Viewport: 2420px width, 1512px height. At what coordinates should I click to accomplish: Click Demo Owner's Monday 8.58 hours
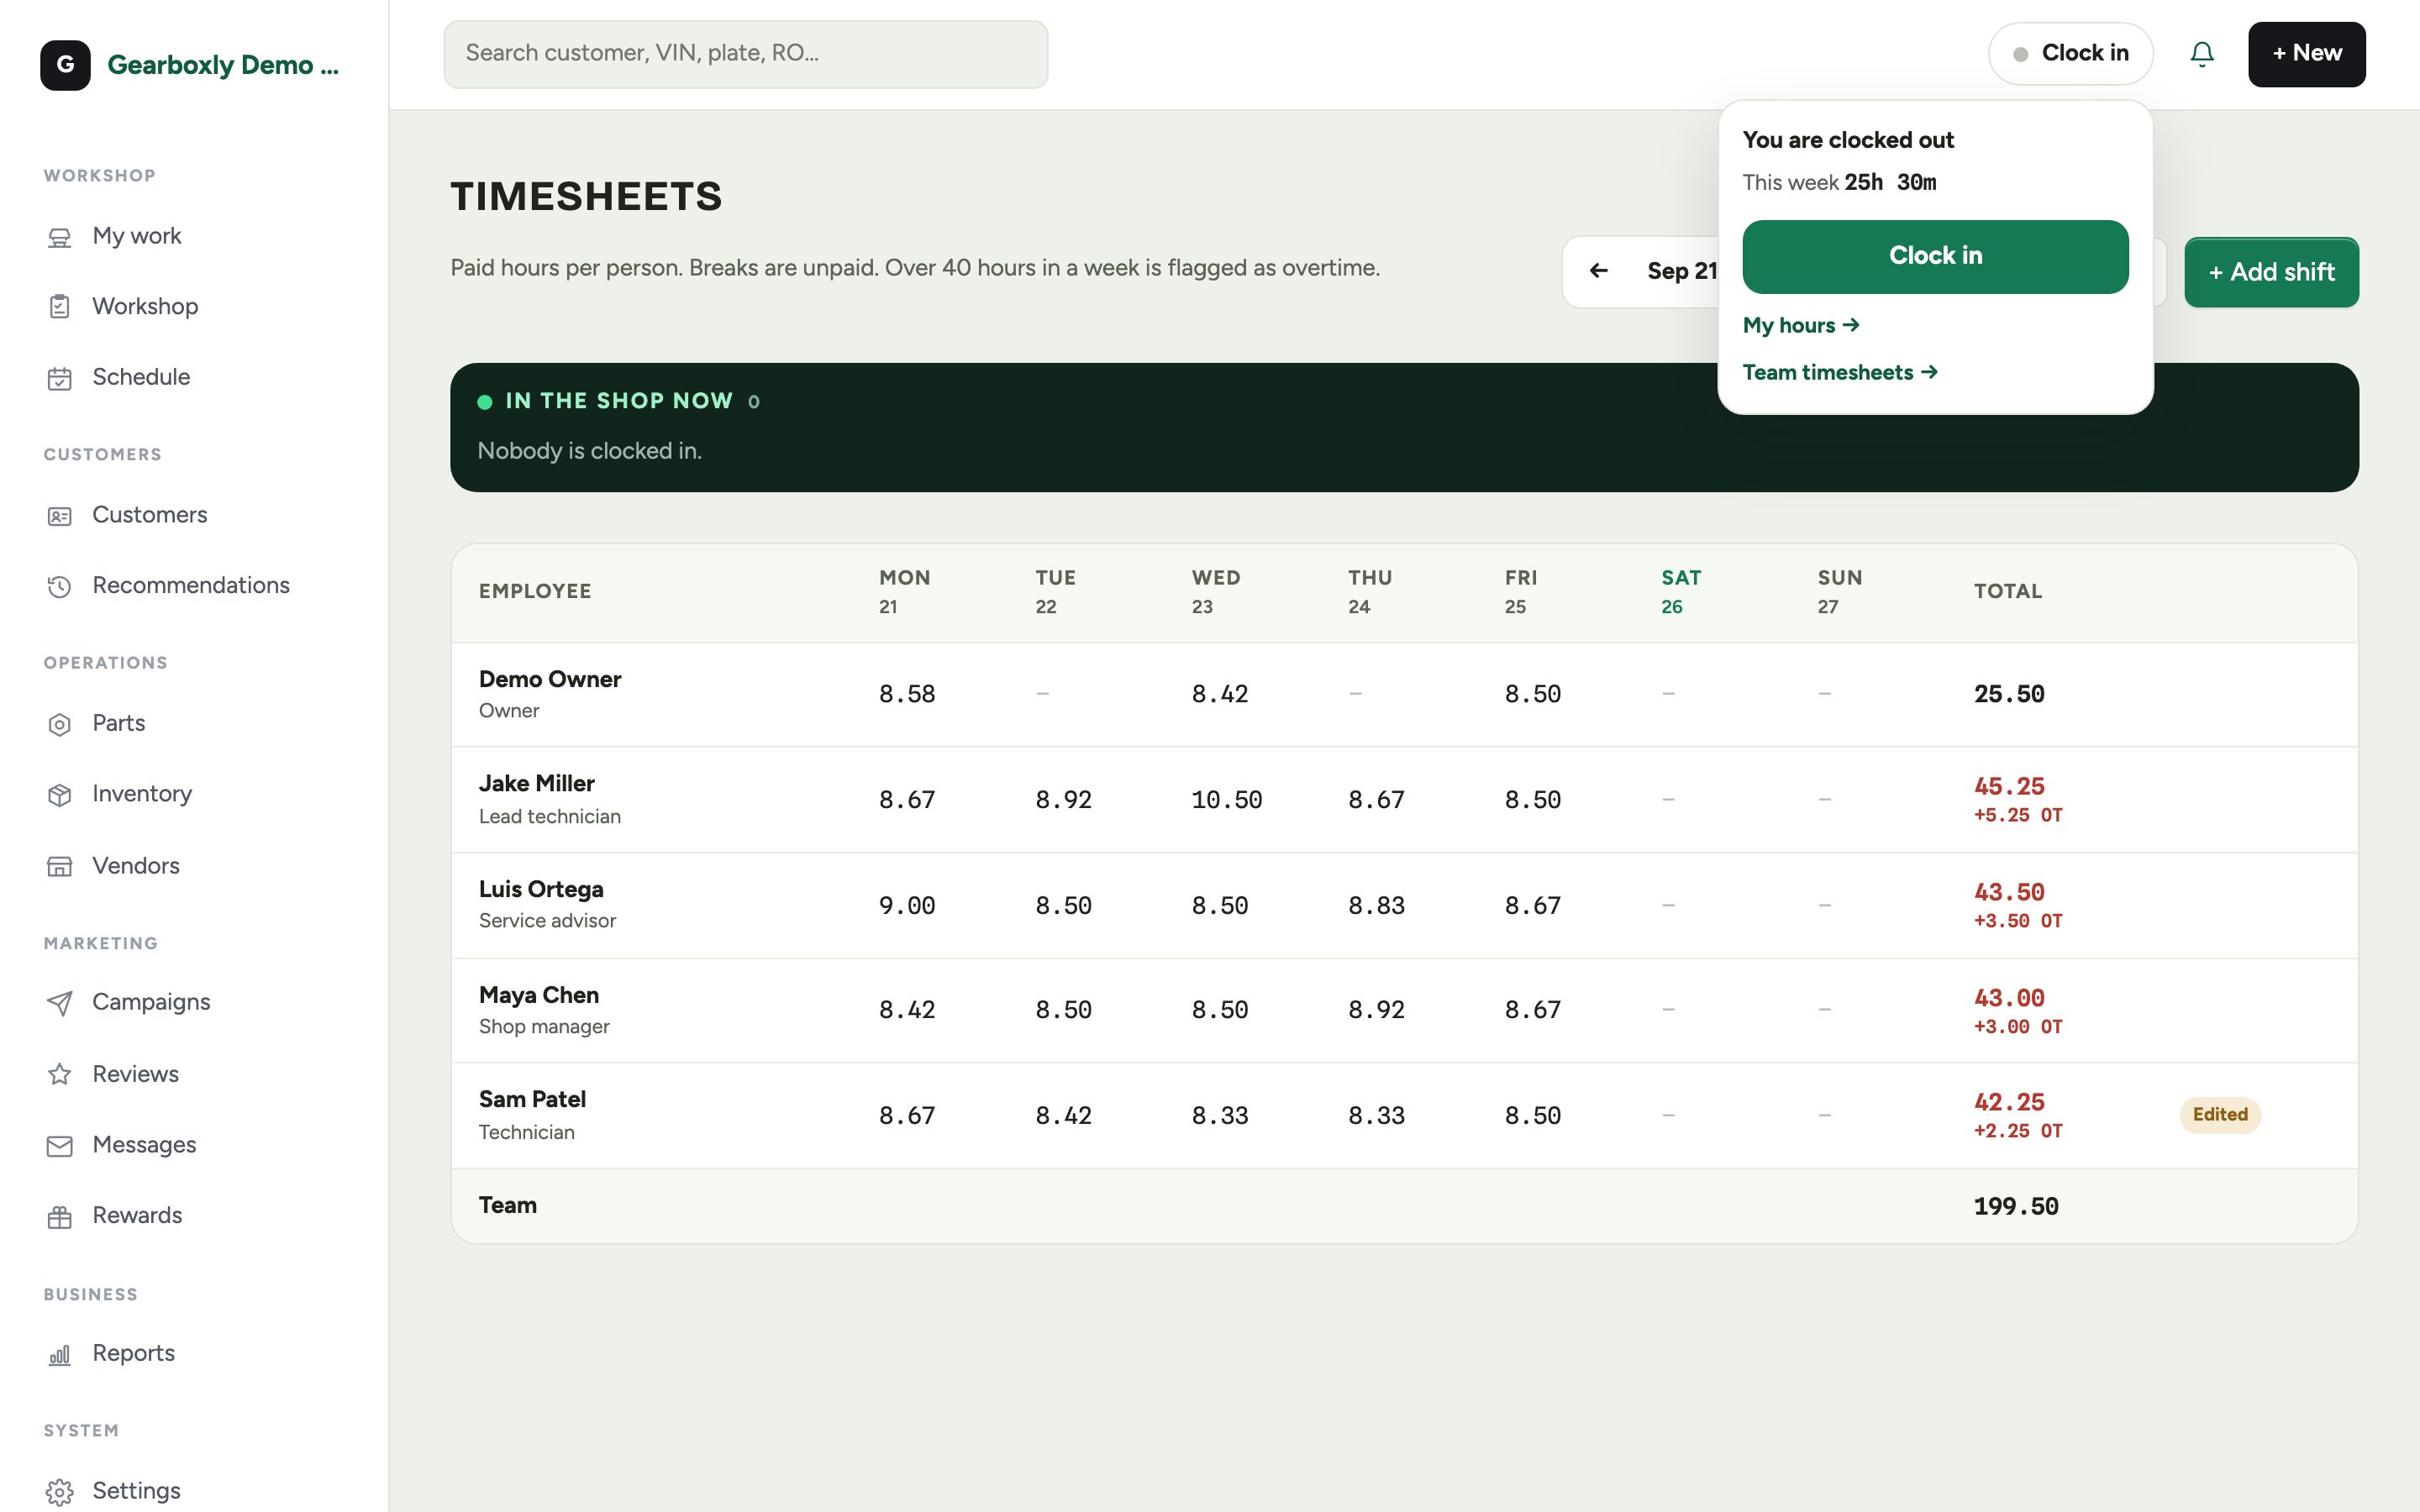point(907,694)
